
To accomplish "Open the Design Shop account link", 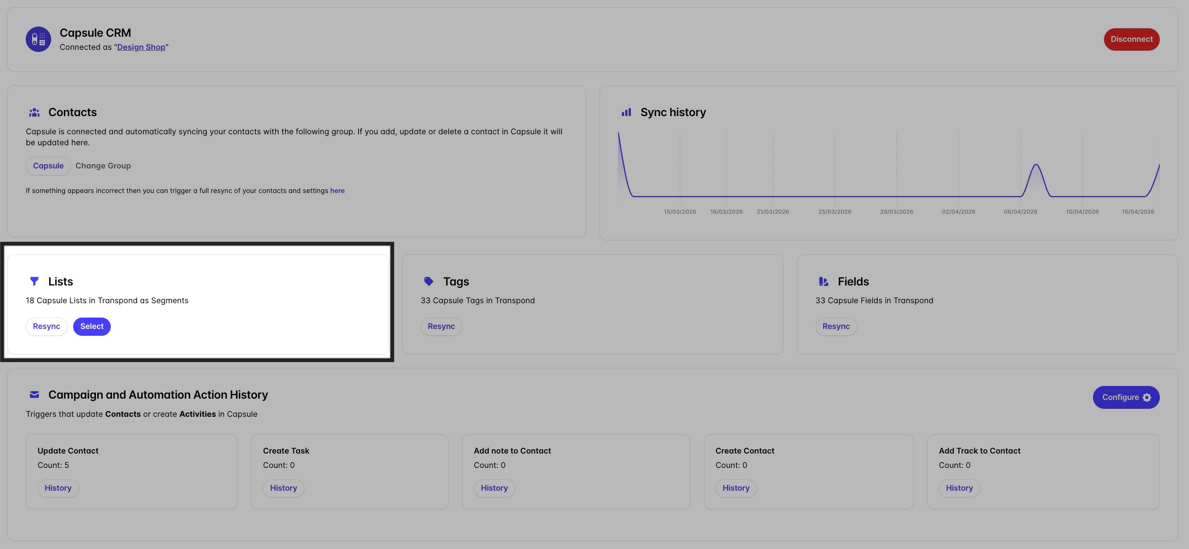I will 141,47.
